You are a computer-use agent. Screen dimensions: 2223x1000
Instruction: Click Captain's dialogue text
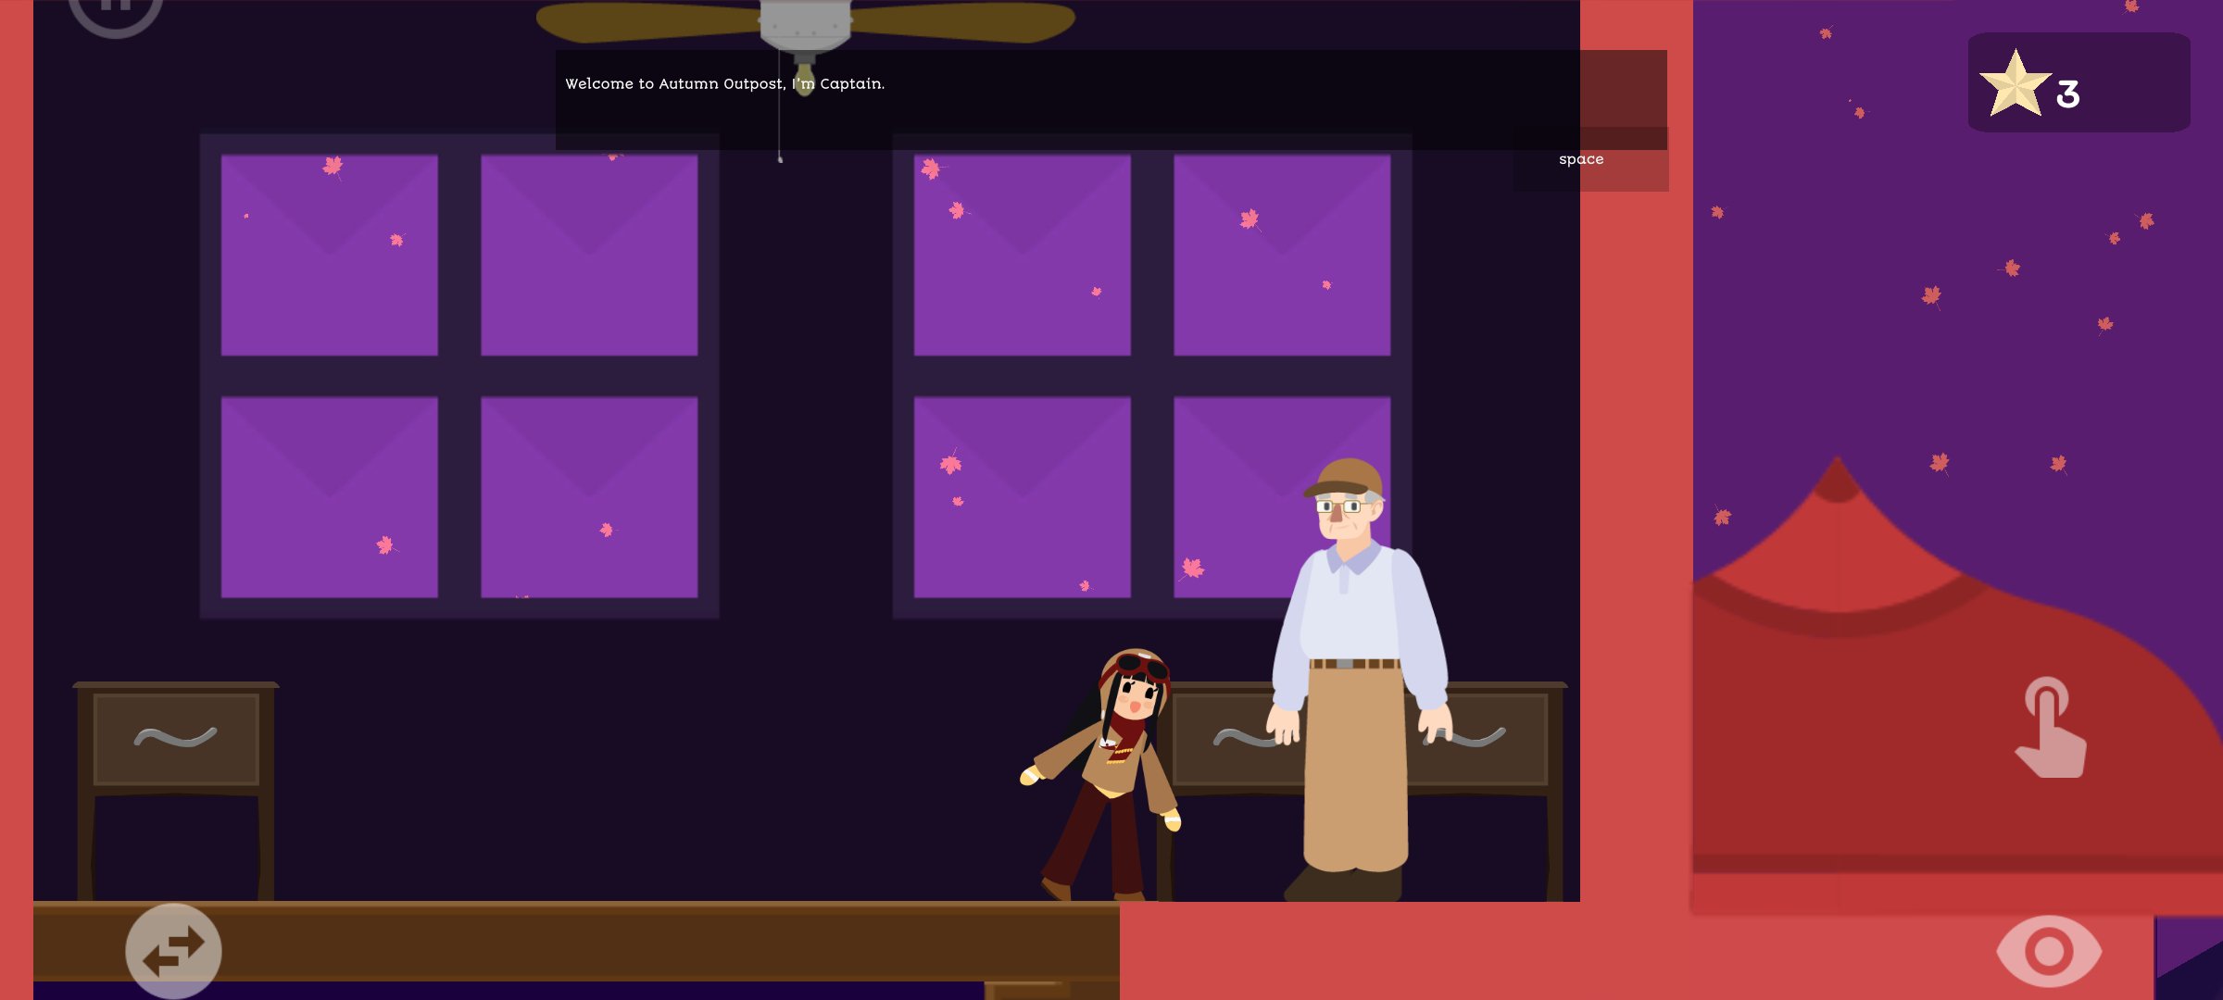pyautogui.click(x=724, y=83)
